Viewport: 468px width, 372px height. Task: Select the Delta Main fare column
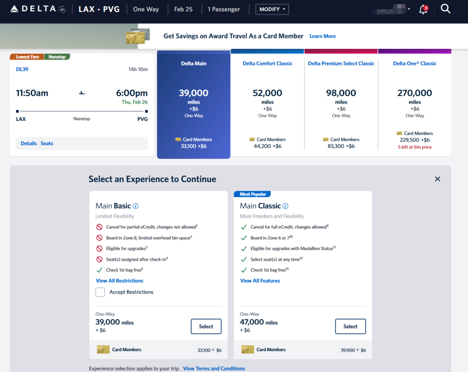pyautogui.click(x=194, y=104)
